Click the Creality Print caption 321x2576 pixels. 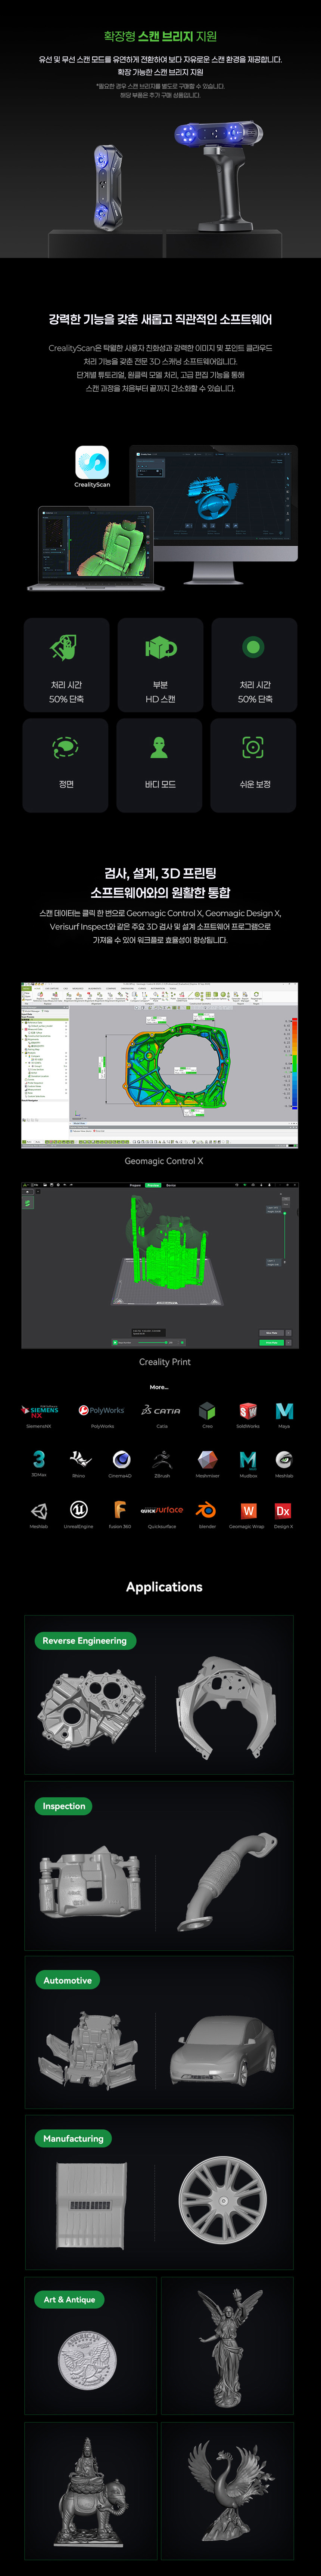pos(165,1362)
